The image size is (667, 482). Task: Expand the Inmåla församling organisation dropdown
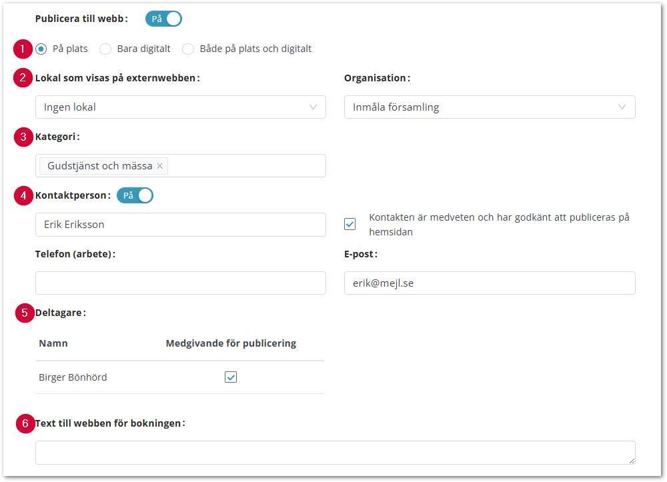coord(489,107)
